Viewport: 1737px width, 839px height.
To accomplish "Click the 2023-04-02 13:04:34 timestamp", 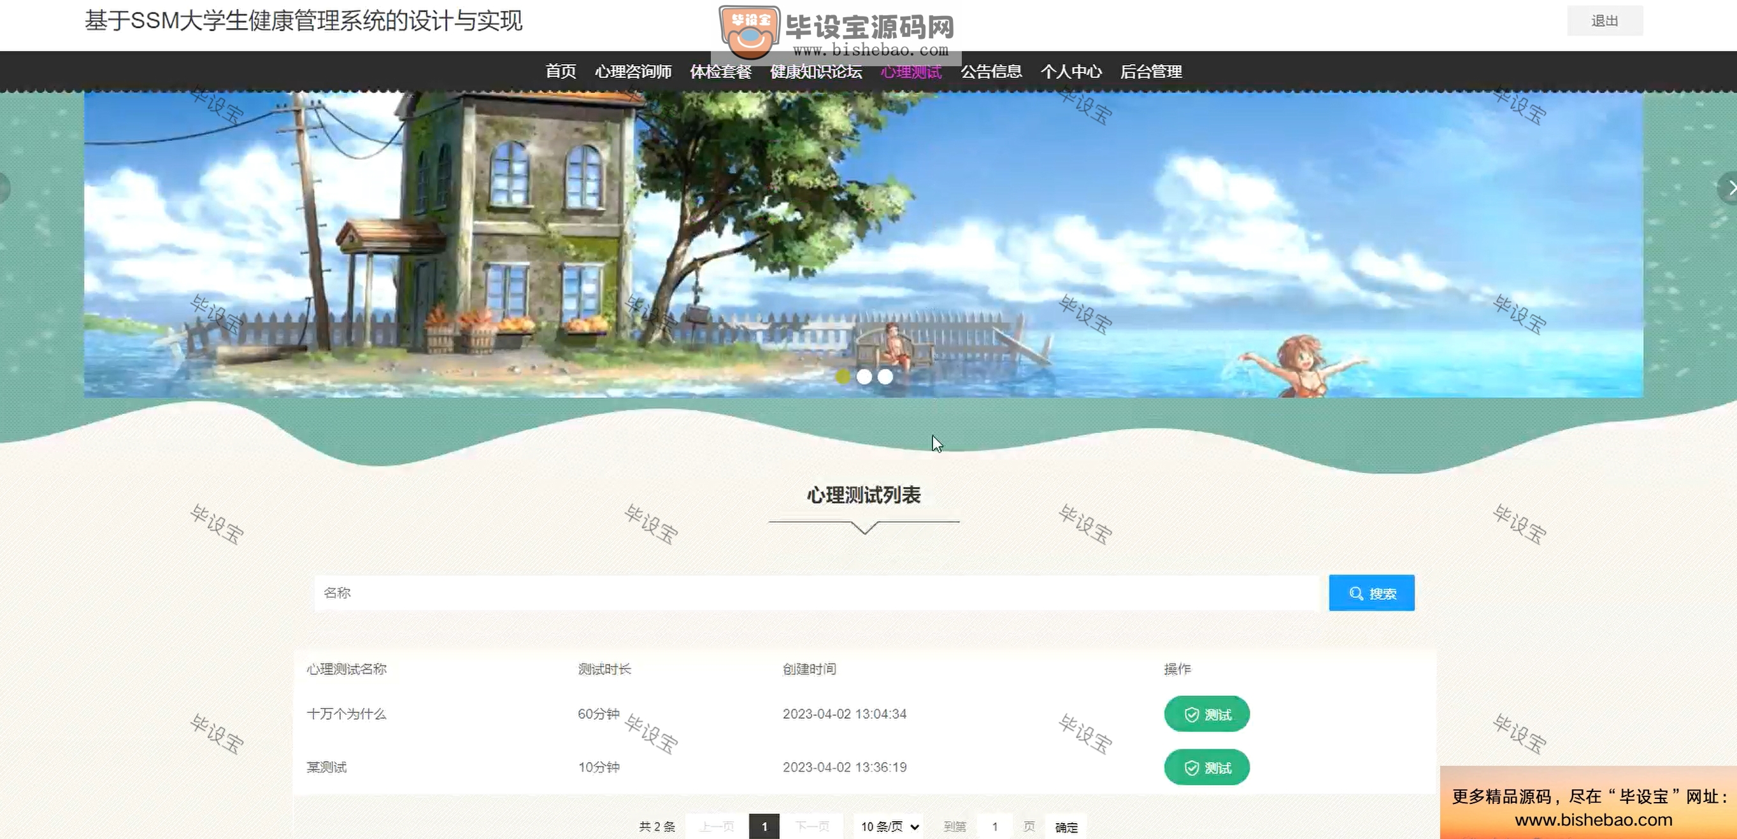I will 844,714.
